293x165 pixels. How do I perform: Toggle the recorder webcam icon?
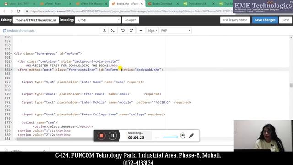(183, 136)
